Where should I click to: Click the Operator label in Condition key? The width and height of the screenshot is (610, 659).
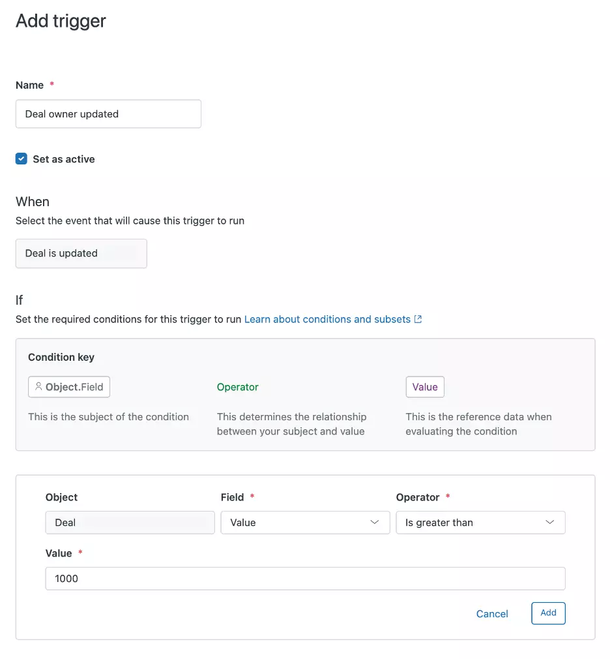pyautogui.click(x=237, y=386)
